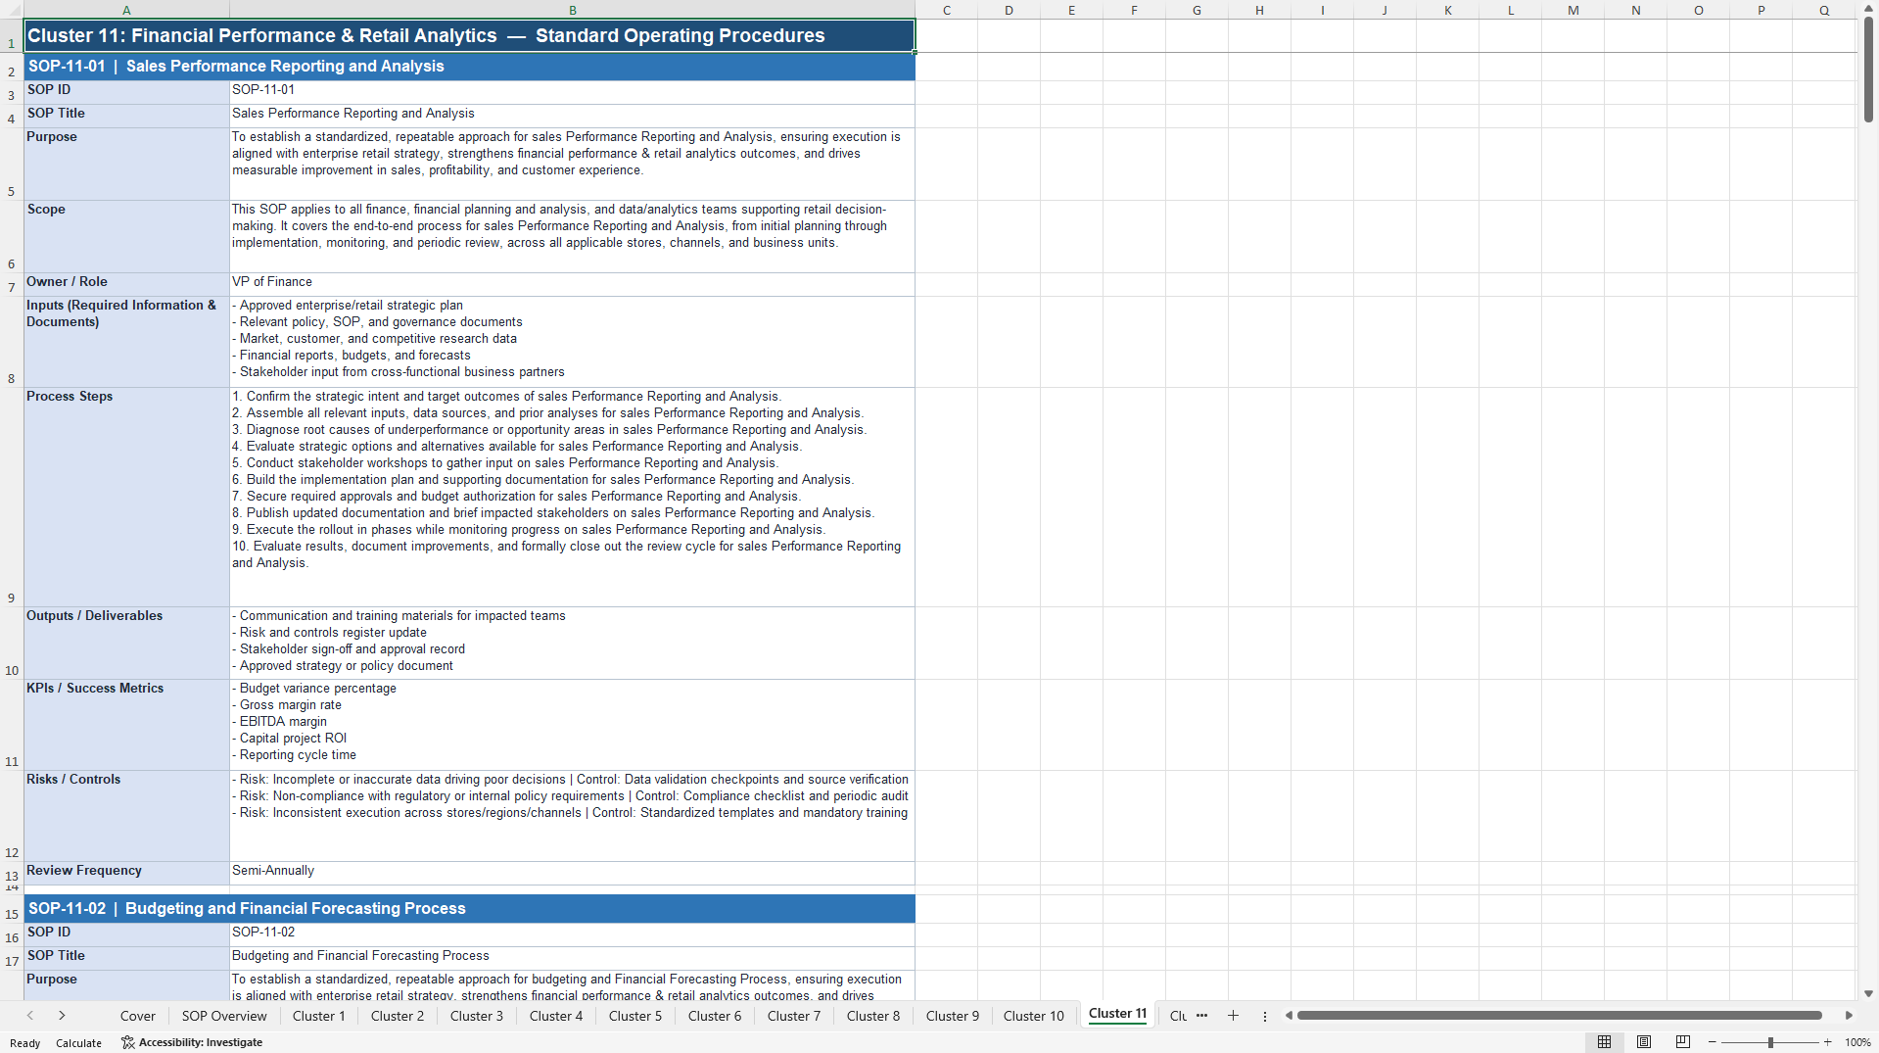Image resolution: width=1879 pixels, height=1053 pixels.
Task: Click the 'KPIs / Success Metrics' cell
Action: pos(126,725)
